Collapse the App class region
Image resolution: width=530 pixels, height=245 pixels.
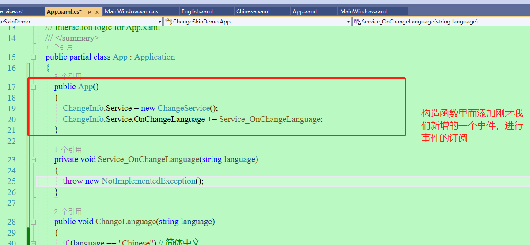tap(33, 57)
